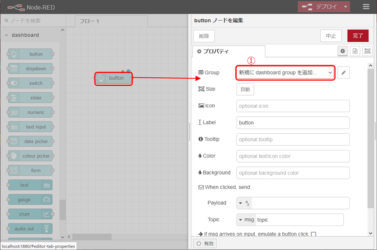Image resolution: width=377 pixels, height=250 pixels.
Task: Open the node properties gear icon tab
Action: [x=343, y=51]
